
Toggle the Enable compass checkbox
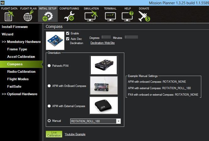tap(68, 33)
